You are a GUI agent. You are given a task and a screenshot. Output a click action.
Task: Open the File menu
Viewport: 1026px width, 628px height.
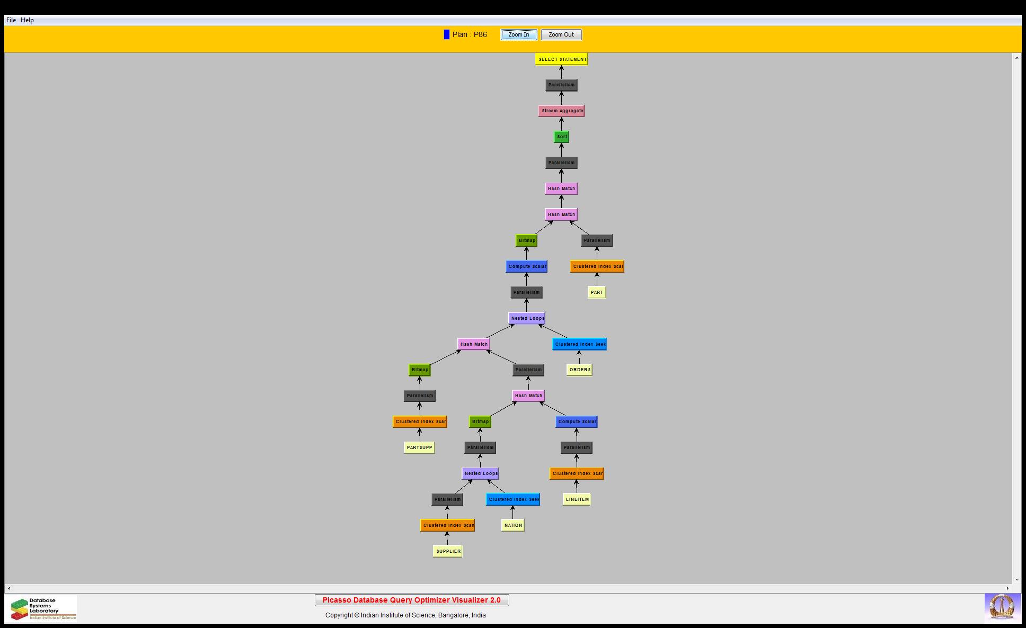click(x=11, y=20)
